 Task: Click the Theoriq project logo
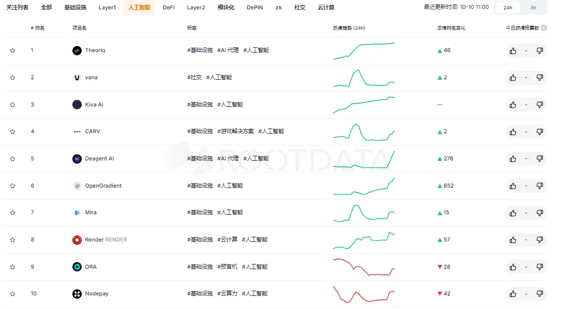click(x=77, y=50)
